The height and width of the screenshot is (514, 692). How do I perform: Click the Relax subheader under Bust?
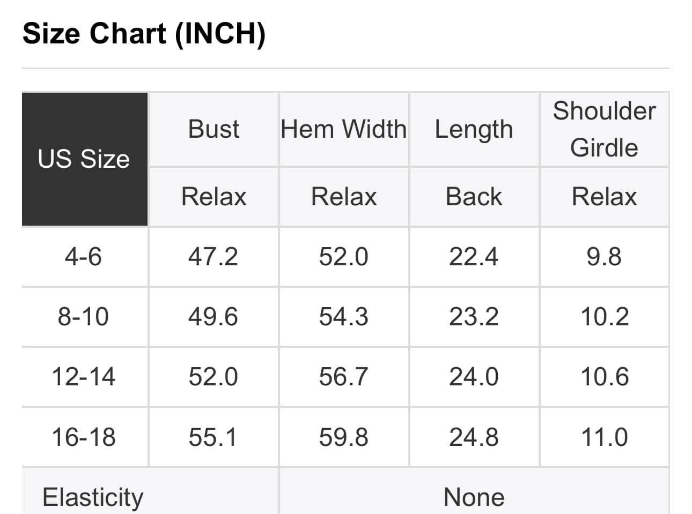pyautogui.click(x=214, y=196)
